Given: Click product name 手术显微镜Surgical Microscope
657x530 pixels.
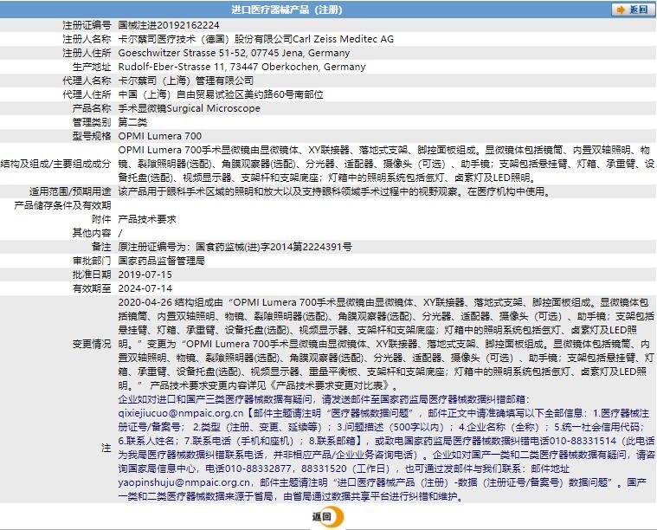Looking at the screenshot, I should (x=189, y=108).
